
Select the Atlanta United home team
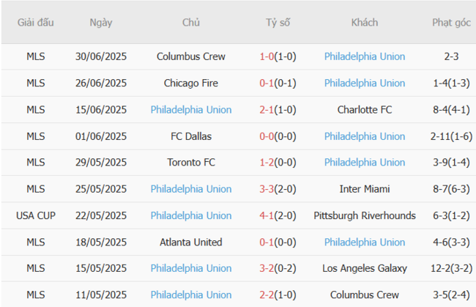tap(191, 242)
